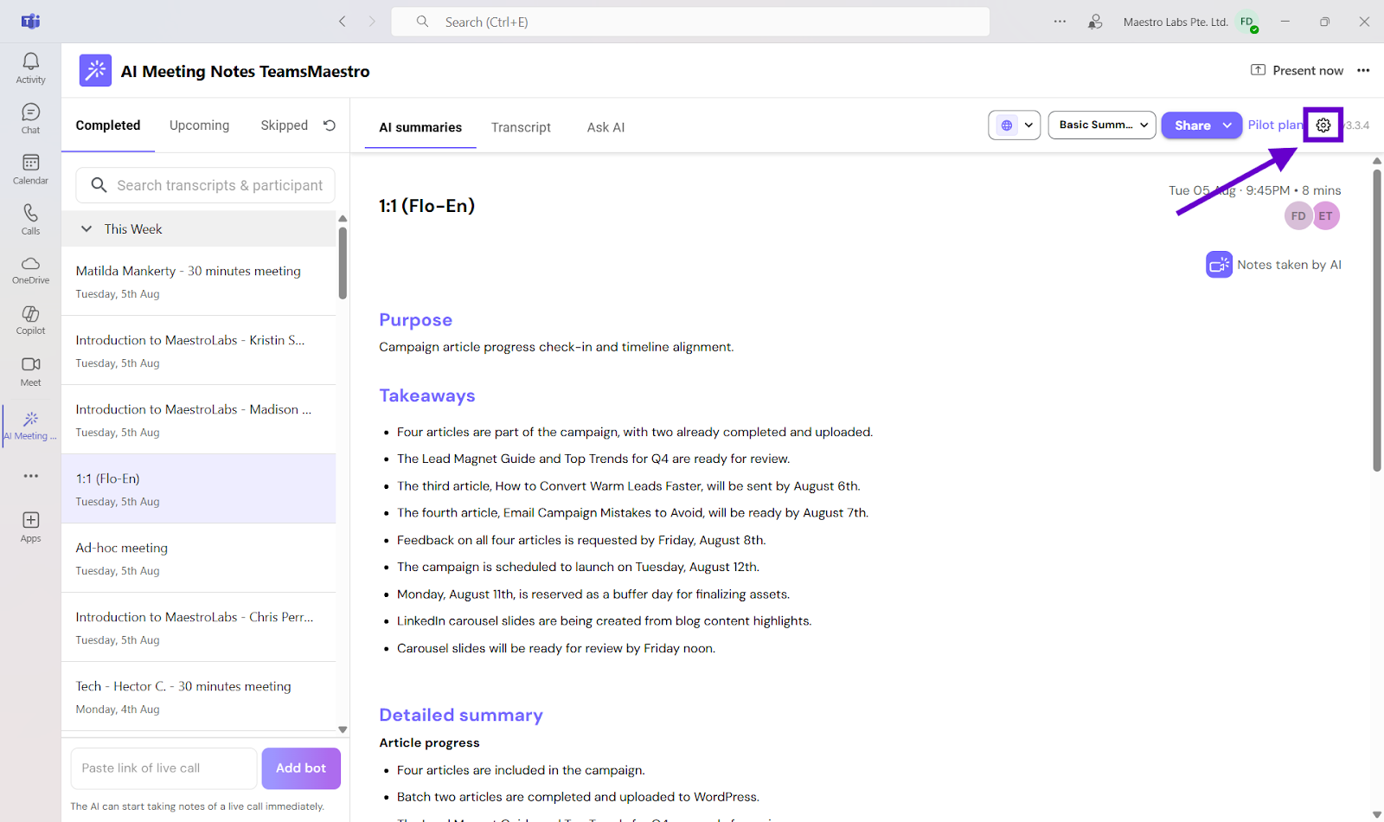
Task: Click meeting list scrollbar thumb
Action: 343,263
